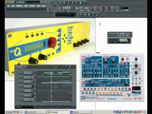Open the playlist view icon
This screenshot has height=114, width=152.
coord(81,14)
